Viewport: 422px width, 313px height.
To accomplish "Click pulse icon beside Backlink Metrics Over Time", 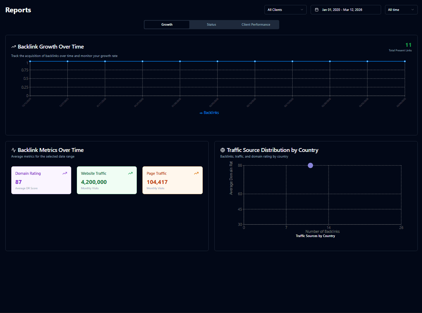I will pyautogui.click(x=14, y=150).
